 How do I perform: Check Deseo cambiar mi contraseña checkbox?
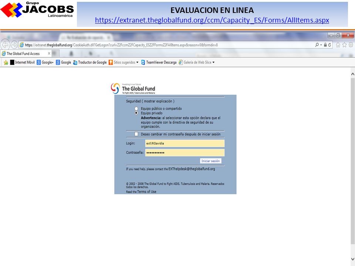click(x=136, y=134)
